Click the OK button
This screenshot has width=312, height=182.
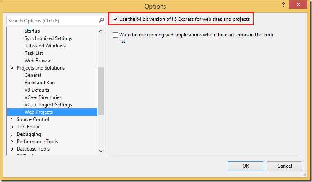pyautogui.click(x=246, y=166)
